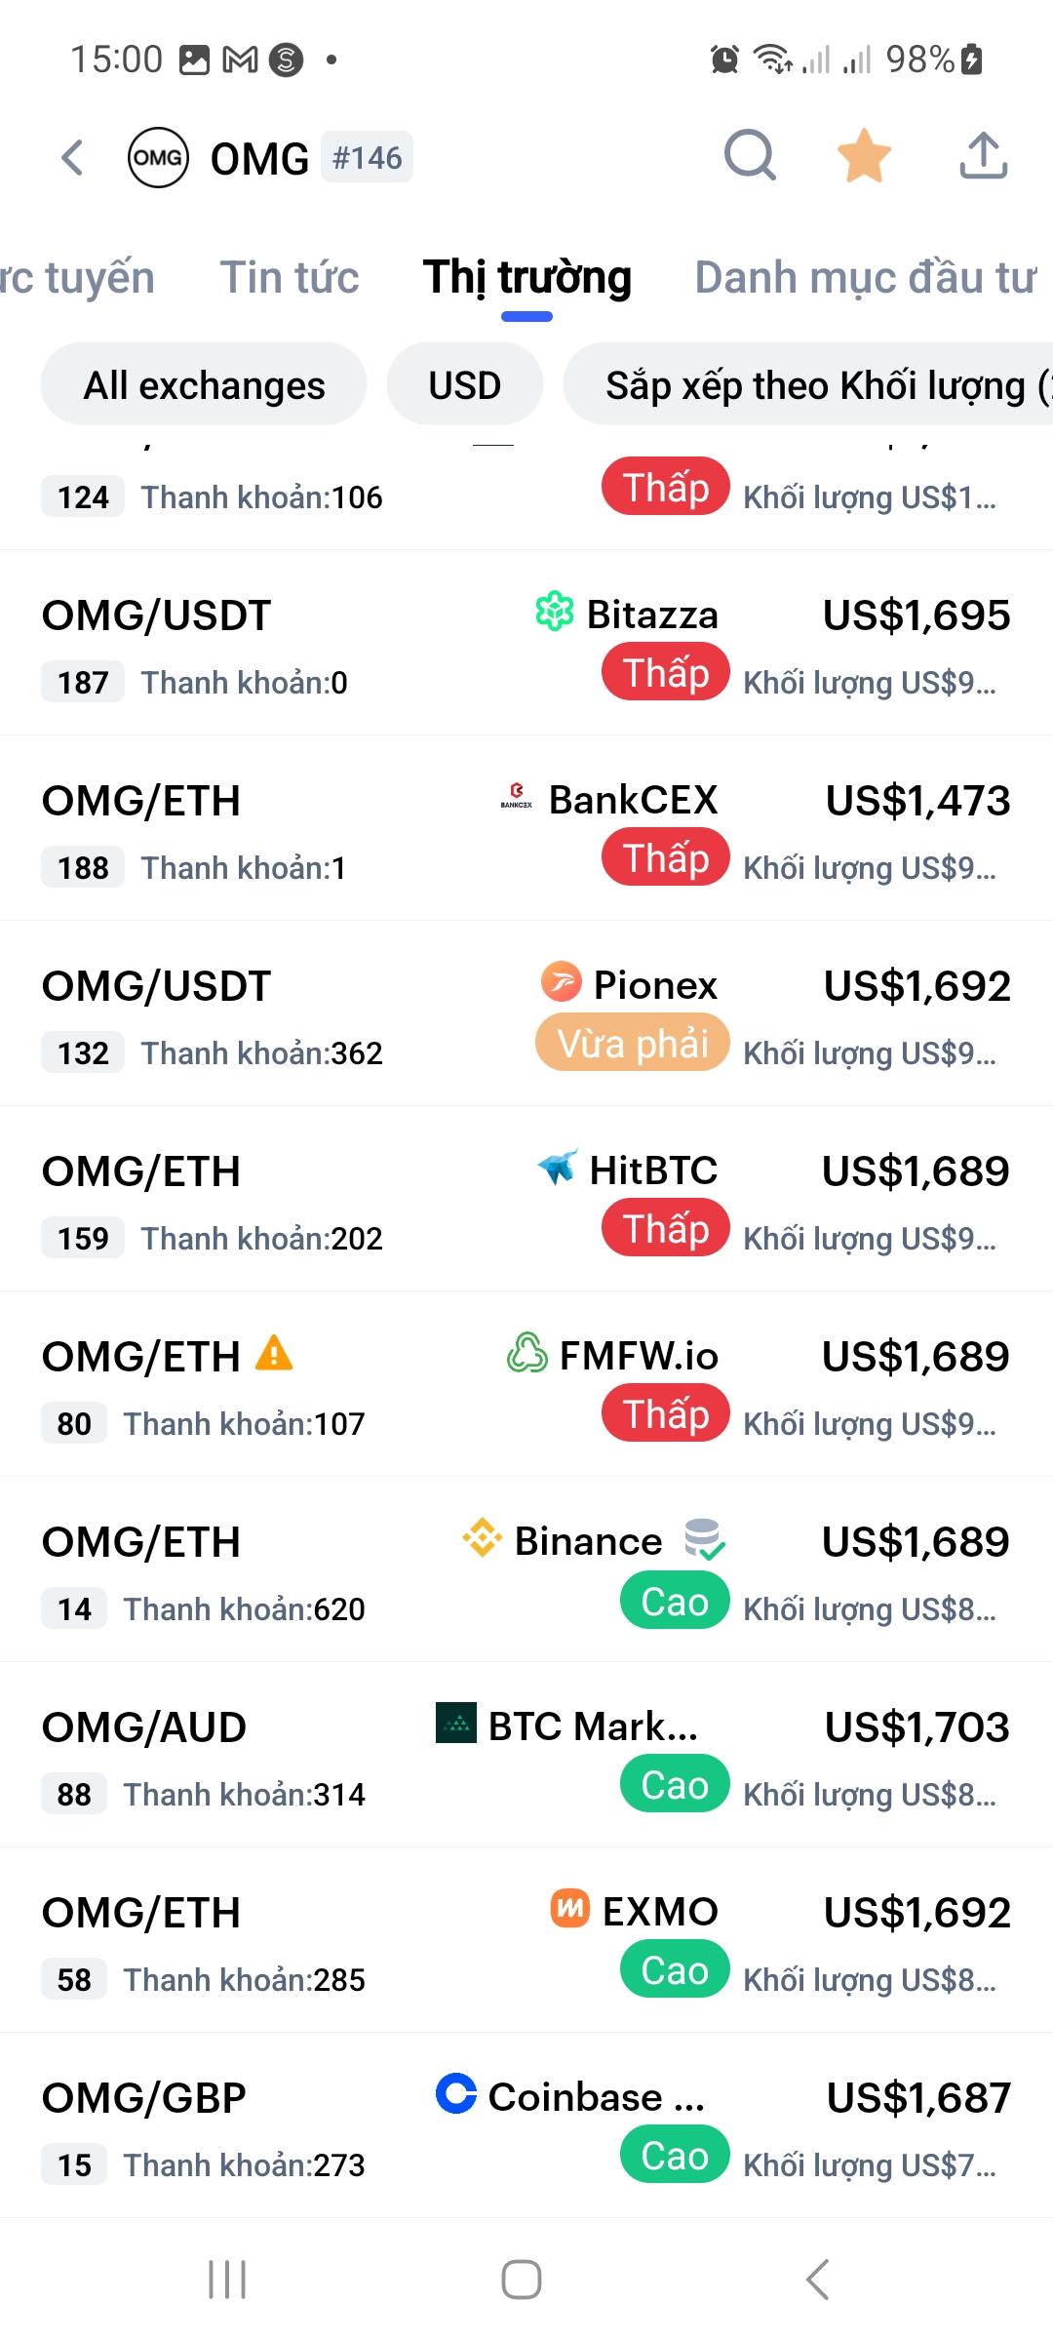
Task: Tap the Coinbase exchange logo
Action: [455, 2093]
